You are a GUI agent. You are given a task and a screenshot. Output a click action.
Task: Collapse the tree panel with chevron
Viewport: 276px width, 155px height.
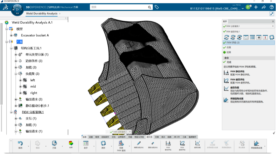pos(66,18)
